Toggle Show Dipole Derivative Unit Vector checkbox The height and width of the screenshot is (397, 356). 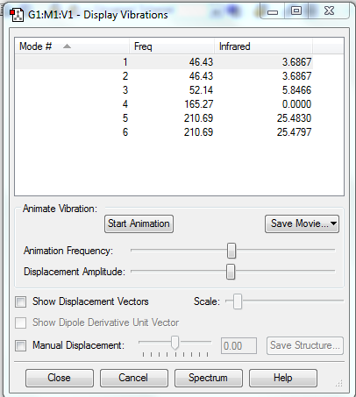[x=21, y=323]
